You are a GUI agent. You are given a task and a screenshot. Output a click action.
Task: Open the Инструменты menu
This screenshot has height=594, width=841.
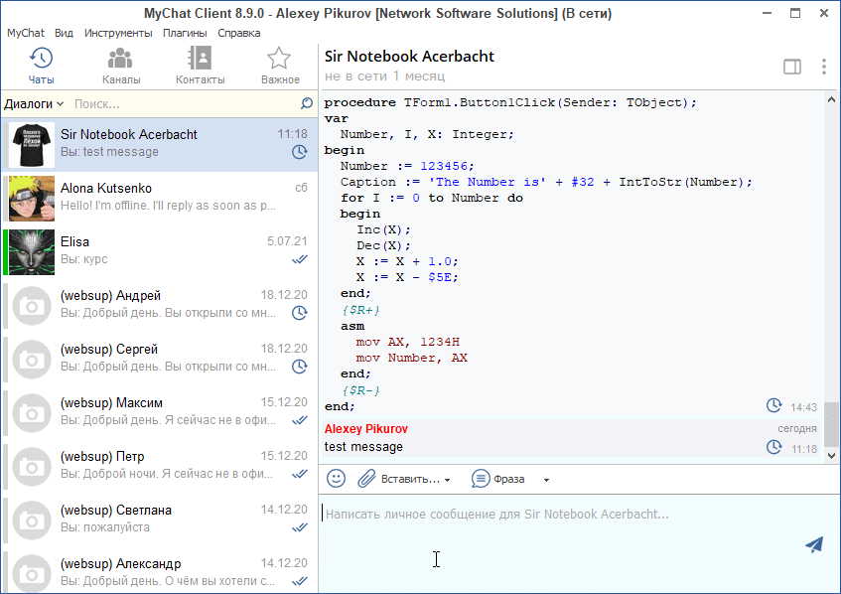pyautogui.click(x=118, y=33)
